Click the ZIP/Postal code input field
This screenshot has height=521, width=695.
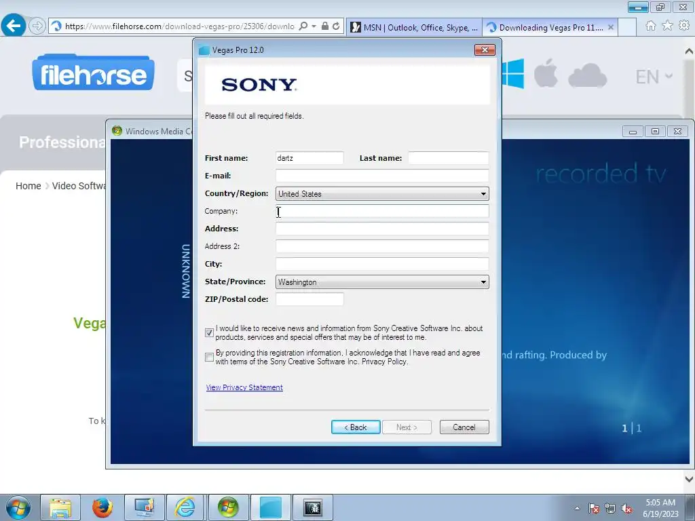[309, 299]
